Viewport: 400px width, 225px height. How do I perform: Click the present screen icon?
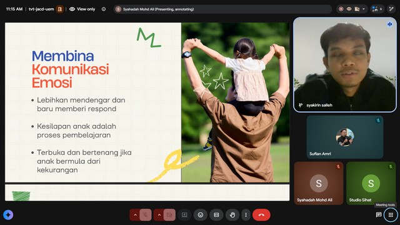point(184,215)
